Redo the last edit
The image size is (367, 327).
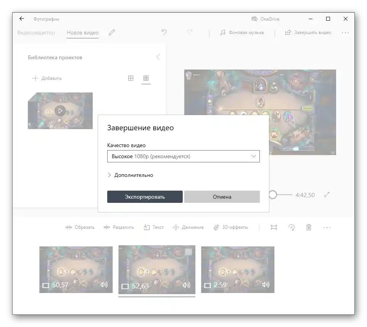[x=190, y=32]
